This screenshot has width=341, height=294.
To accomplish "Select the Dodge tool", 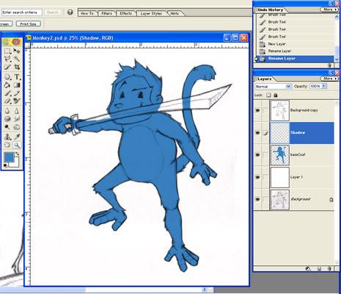I will click(7, 127).
